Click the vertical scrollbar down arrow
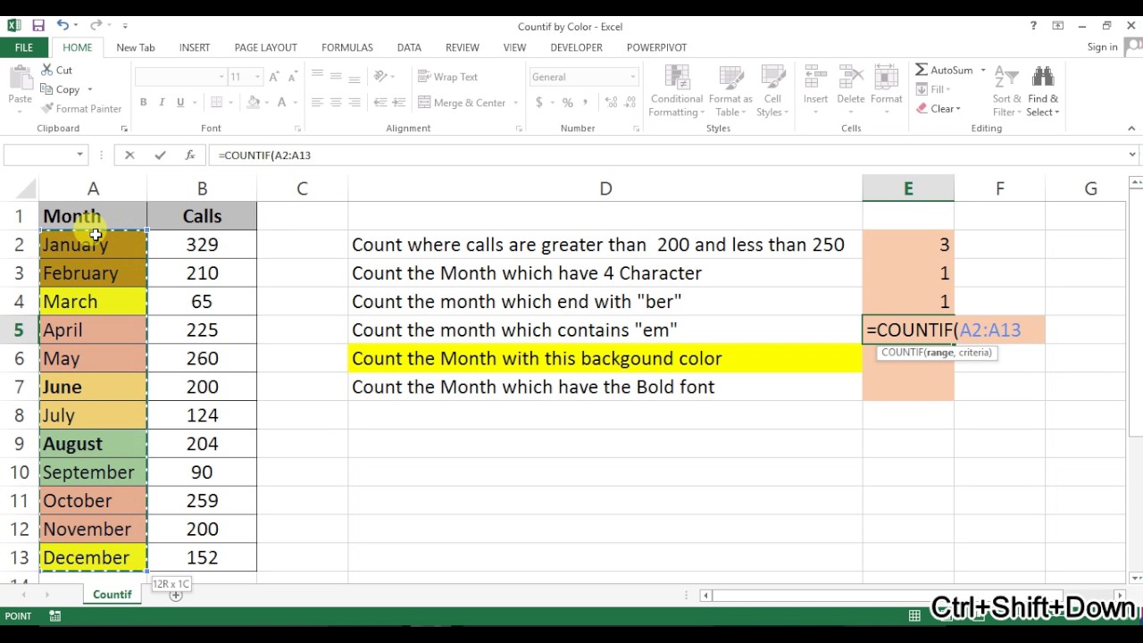This screenshot has width=1143, height=643. pyautogui.click(x=1135, y=576)
